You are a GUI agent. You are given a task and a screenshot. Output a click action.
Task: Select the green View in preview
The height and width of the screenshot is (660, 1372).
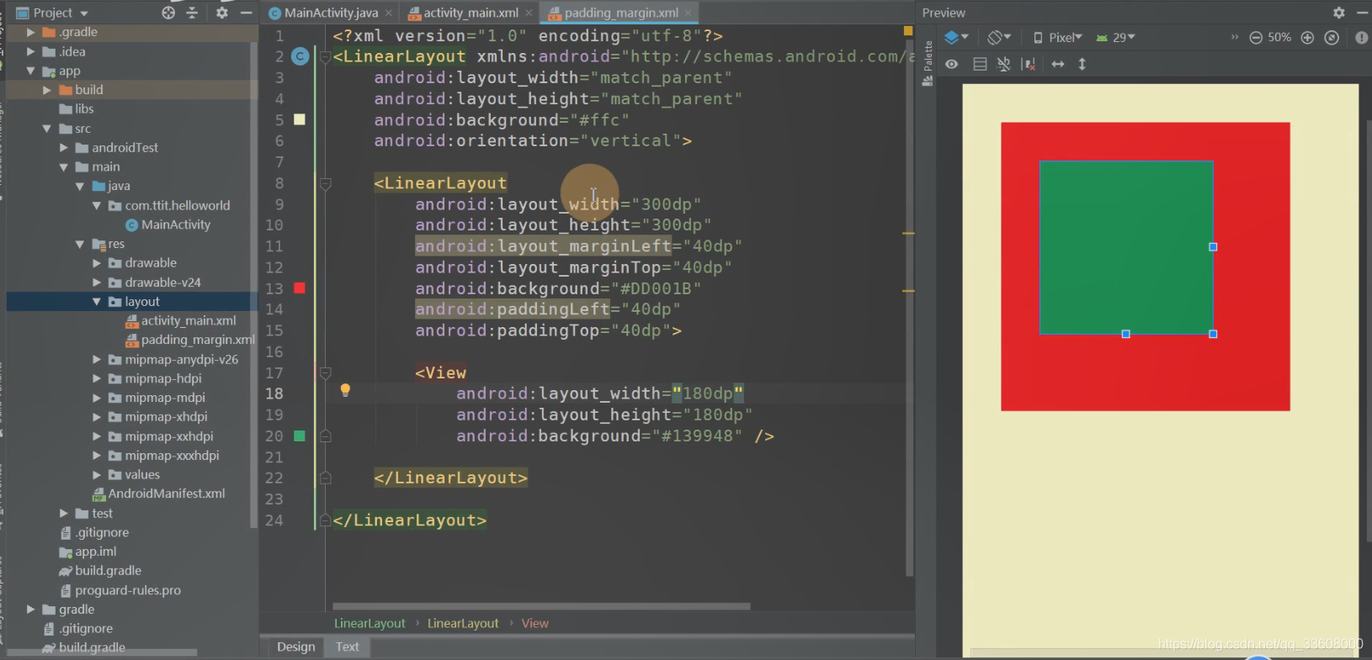[1126, 247]
